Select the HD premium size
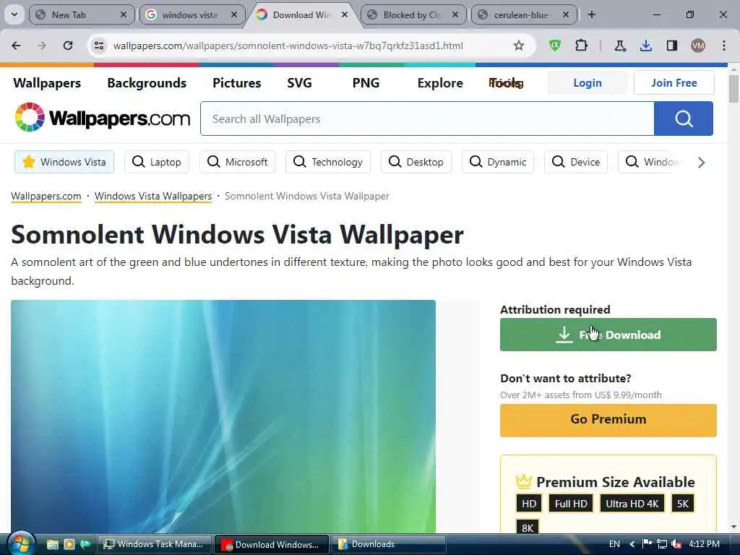 (x=529, y=504)
